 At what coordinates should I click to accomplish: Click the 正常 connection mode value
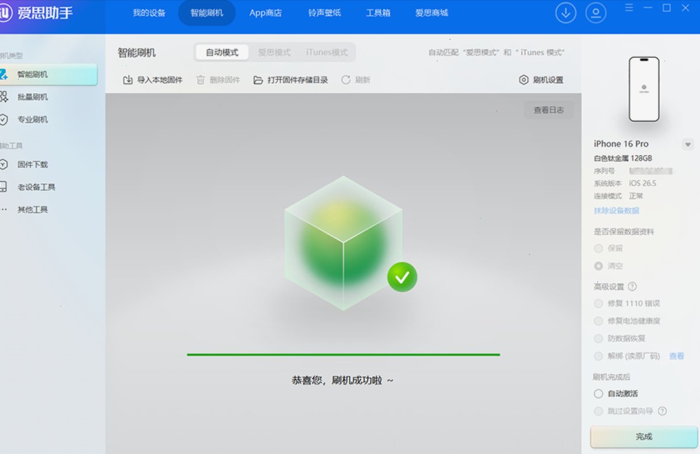click(x=636, y=196)
